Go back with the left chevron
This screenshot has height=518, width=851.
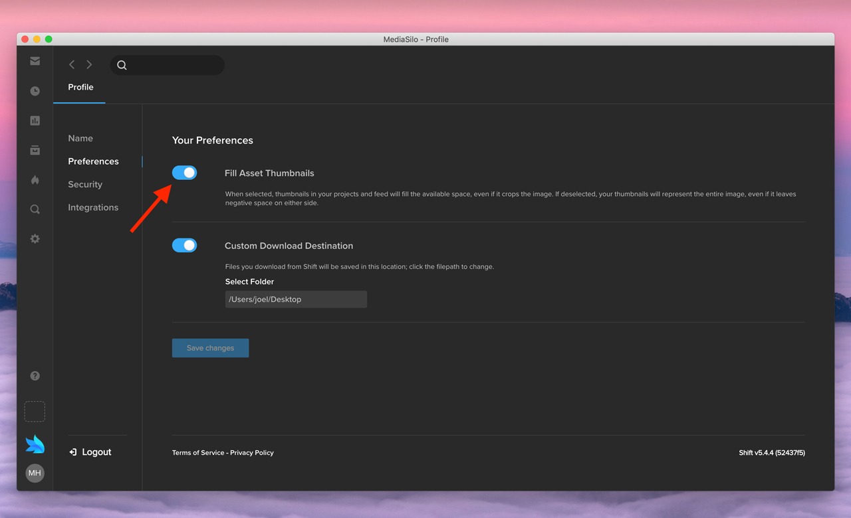[x=72, y=64]
